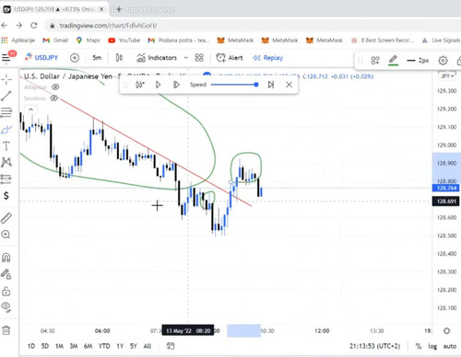
Task: Toggle magnet mode
Action: [6, 258]
